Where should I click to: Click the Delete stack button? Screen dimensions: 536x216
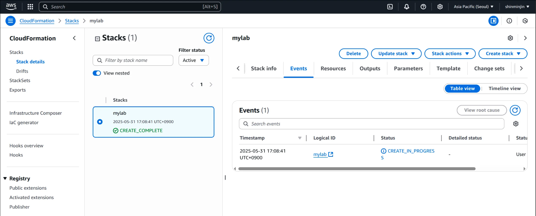click(x=354, y=54)
